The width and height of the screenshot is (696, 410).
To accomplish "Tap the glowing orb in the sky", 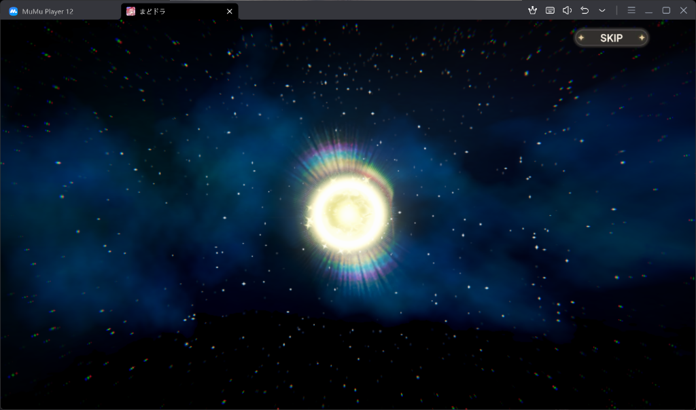I will pos(349,214).
